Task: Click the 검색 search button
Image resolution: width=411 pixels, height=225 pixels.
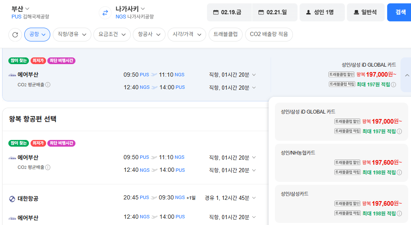Action: point(399,12)
